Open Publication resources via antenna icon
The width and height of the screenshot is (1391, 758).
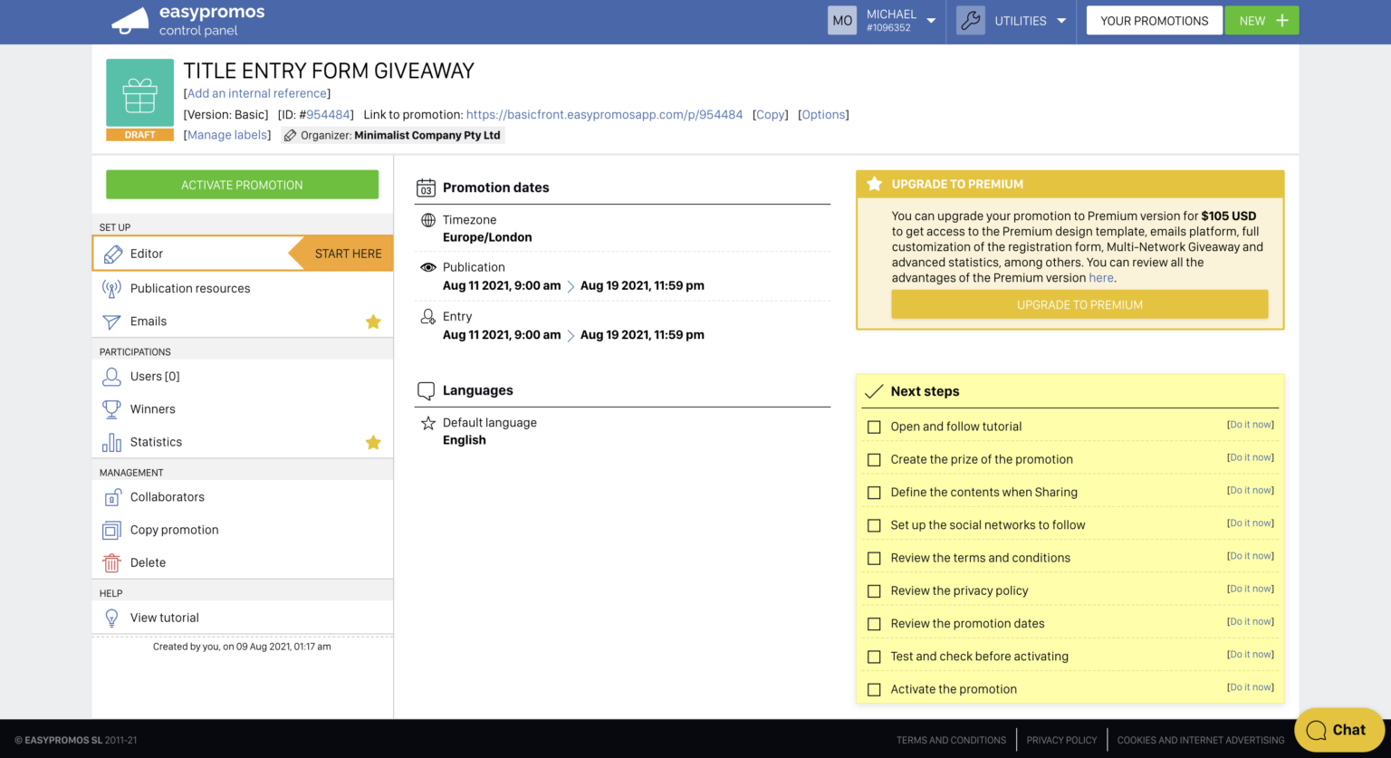(110, 288)
